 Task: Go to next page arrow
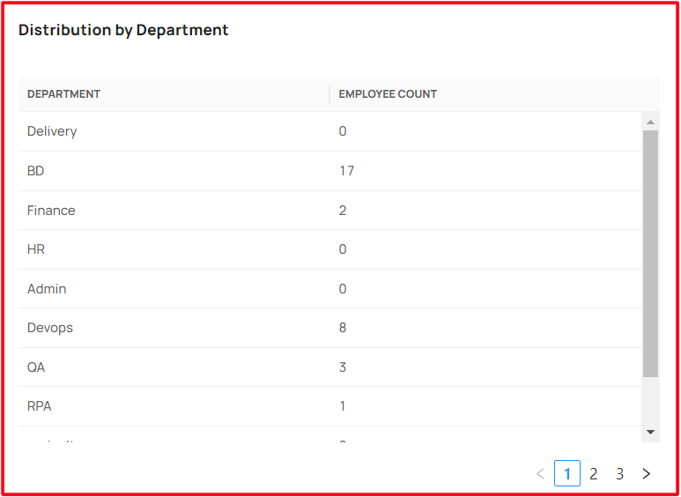[647, 473]
